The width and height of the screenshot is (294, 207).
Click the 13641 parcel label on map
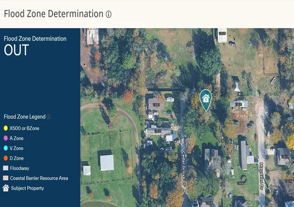[156, 104]
